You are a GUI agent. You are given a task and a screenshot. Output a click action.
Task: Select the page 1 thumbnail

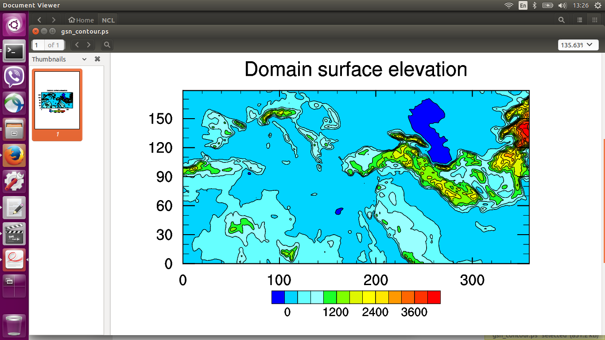click(57, 100)
